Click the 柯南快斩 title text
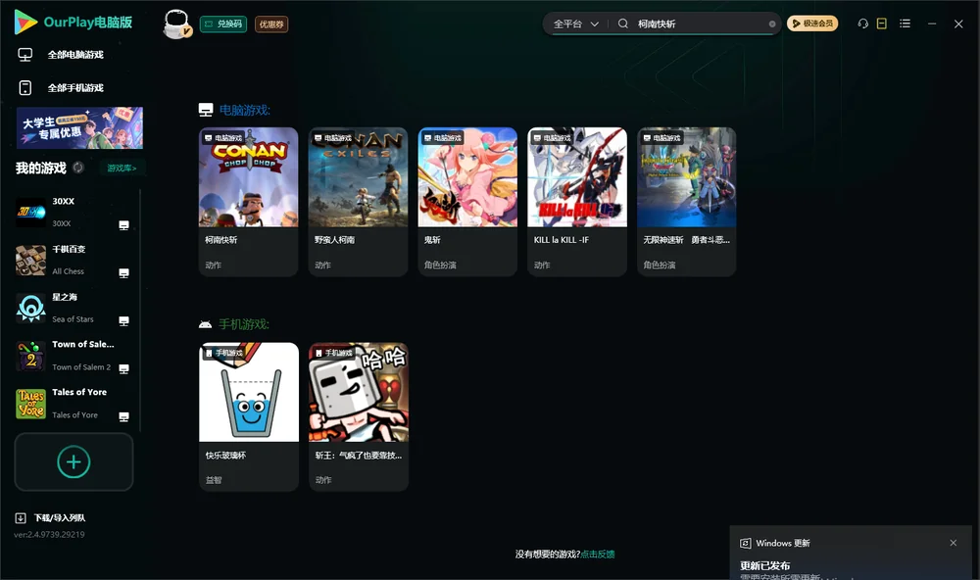The height and width of the screenshot is (580, 980). (221, 240)
